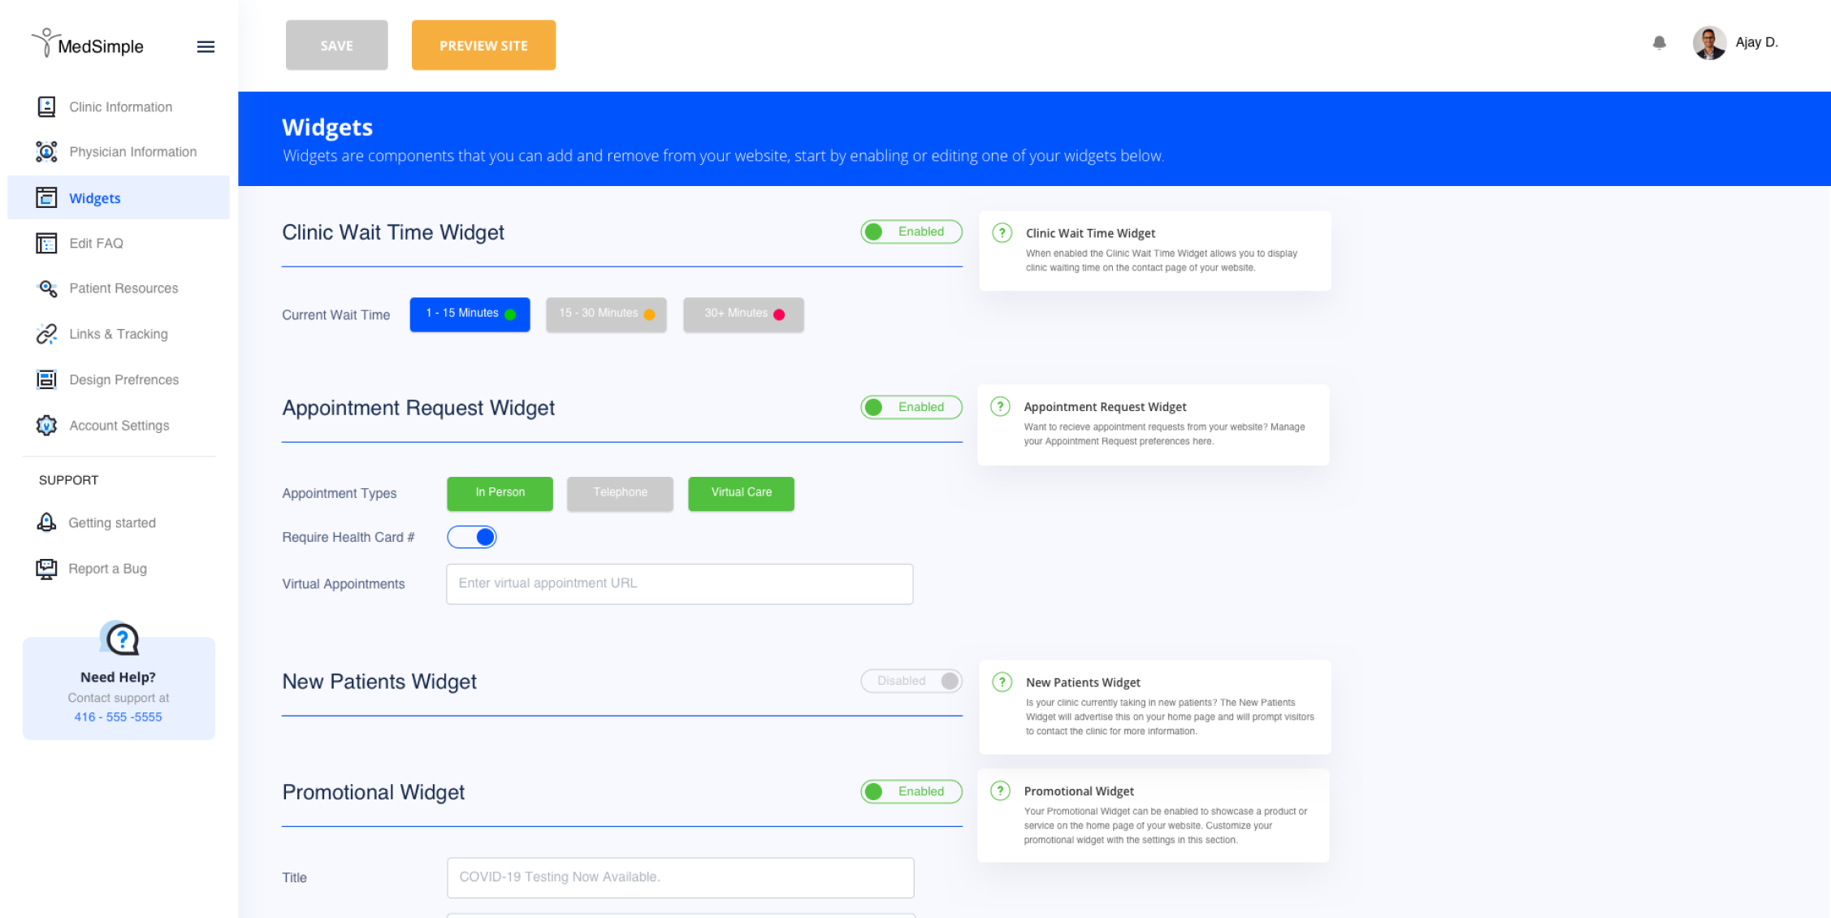
Task: Click the Promotional Widget info card
Action: [x=1154, y=816]
